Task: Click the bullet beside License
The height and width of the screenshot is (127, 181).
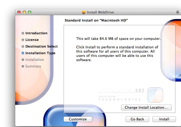Action: coord(23,40)
